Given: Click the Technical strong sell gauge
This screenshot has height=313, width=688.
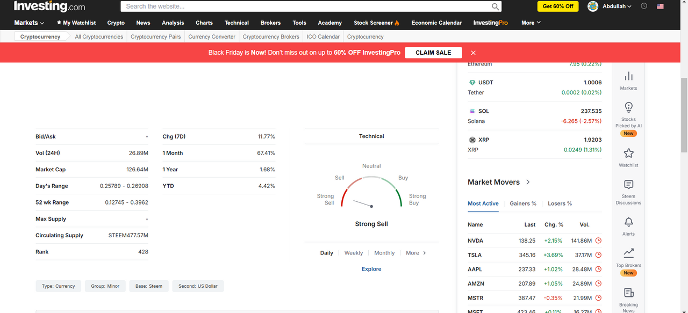Looking at the screenshot, I should click(371, 192).
